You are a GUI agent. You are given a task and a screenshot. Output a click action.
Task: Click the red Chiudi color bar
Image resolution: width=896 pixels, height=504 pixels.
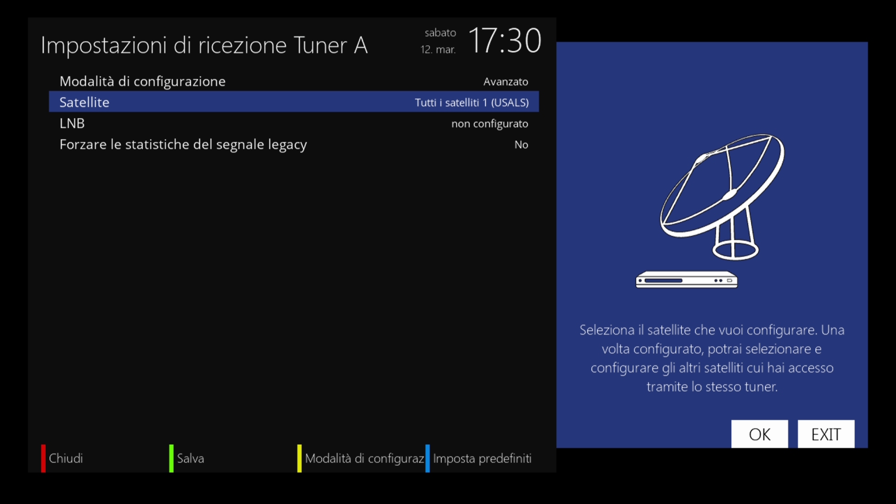pyautogui.click(x=43, y=458)
